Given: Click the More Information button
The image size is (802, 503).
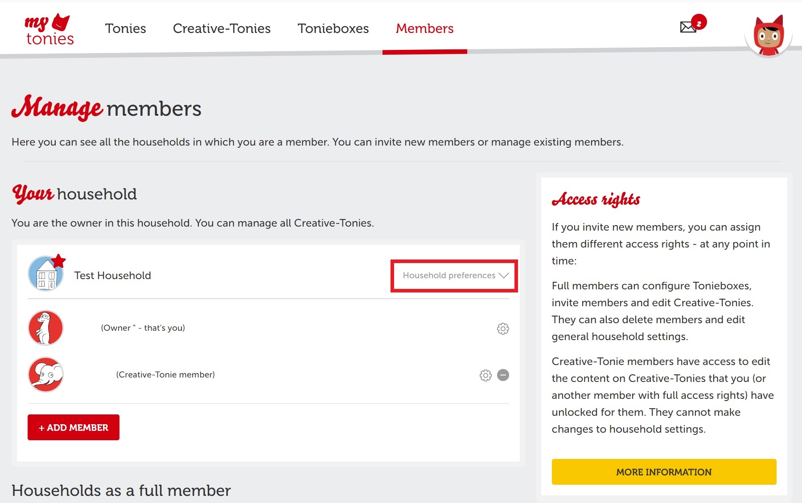Looking at the screenshot, I should coord(664,472).
